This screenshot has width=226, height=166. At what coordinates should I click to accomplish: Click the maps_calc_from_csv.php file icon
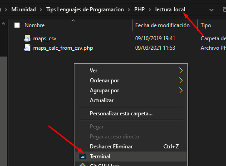click(x=27, y=48)
